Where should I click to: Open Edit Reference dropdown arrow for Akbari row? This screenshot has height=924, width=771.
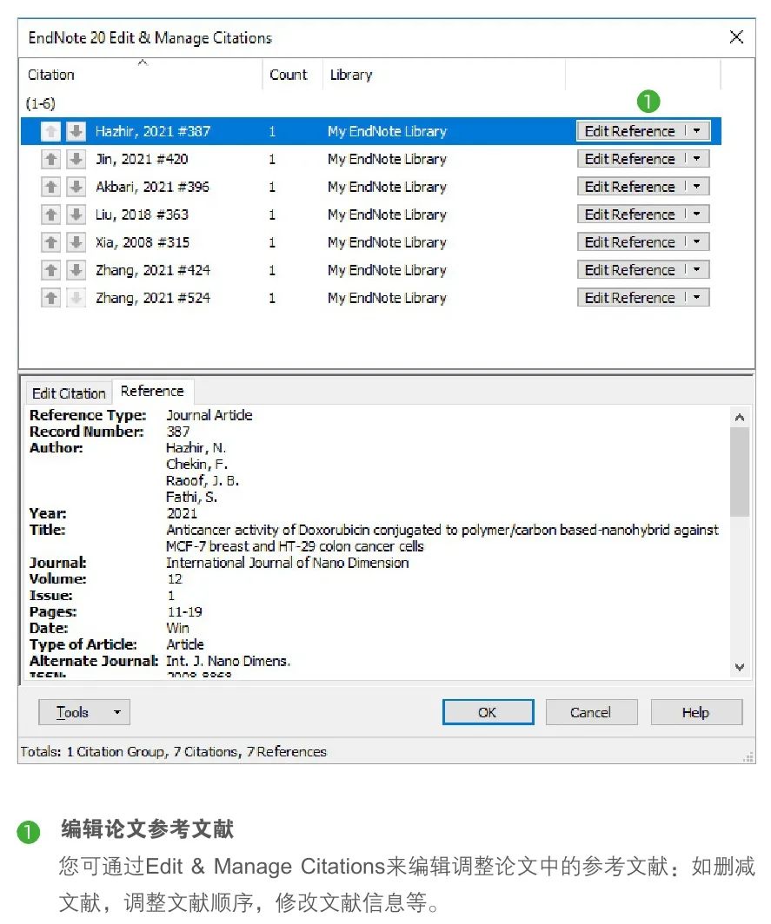pyautogui.click(x=696, y=186)
